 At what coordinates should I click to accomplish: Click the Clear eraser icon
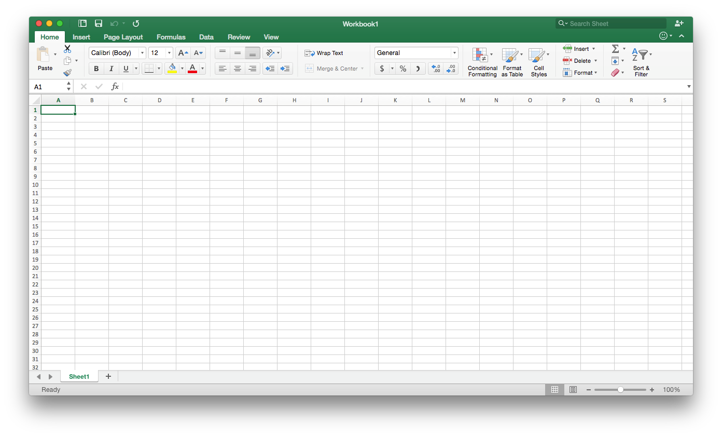coord(615,73)
